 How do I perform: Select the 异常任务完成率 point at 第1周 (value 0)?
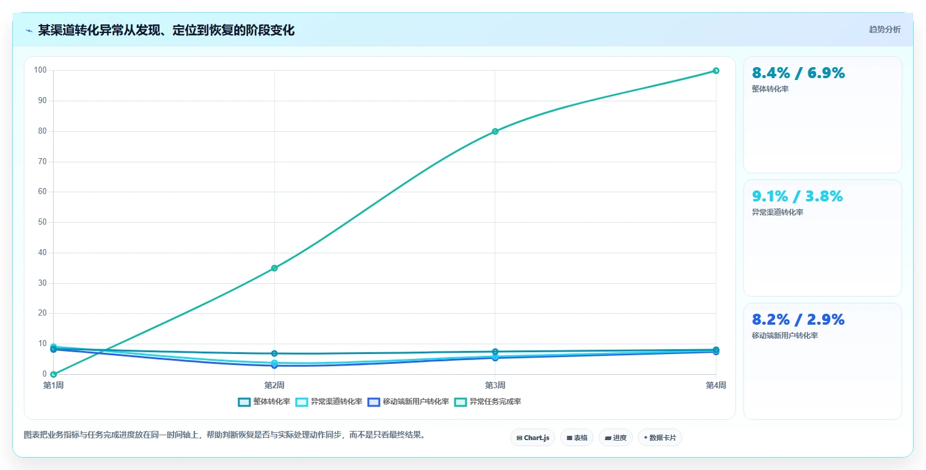click(x=54, y=374)
